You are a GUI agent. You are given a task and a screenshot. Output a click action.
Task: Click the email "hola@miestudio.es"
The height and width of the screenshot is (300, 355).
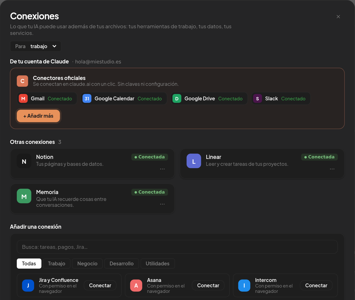tap(98, 62)
